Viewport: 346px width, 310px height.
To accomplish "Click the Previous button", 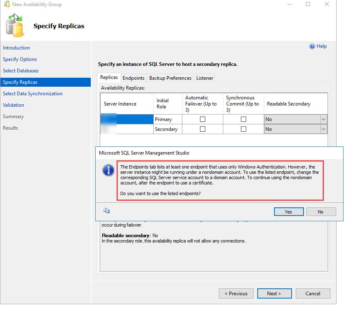I will point(236,294).
